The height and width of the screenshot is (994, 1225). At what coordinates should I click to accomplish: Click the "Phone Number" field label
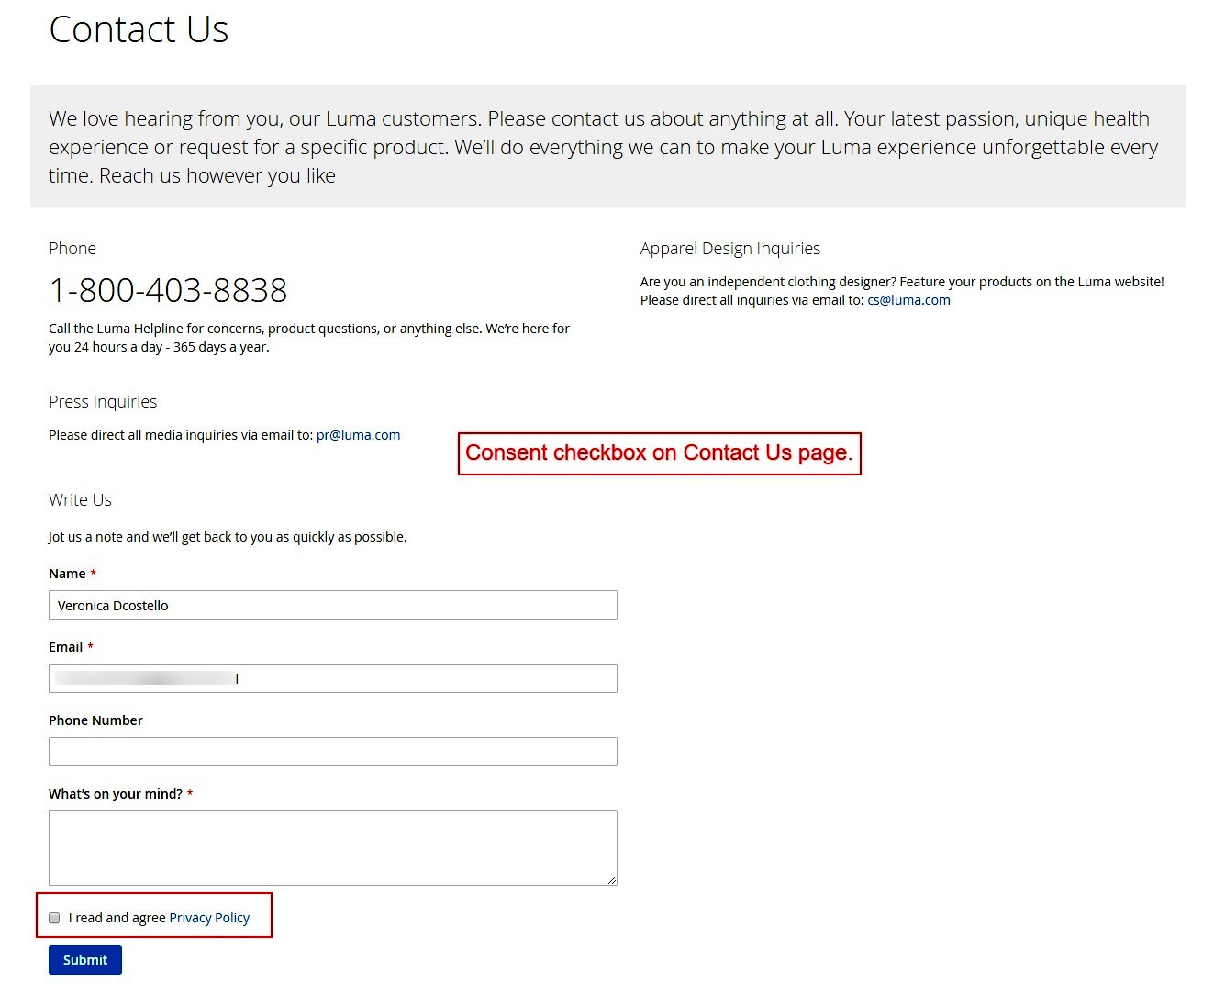95,720
